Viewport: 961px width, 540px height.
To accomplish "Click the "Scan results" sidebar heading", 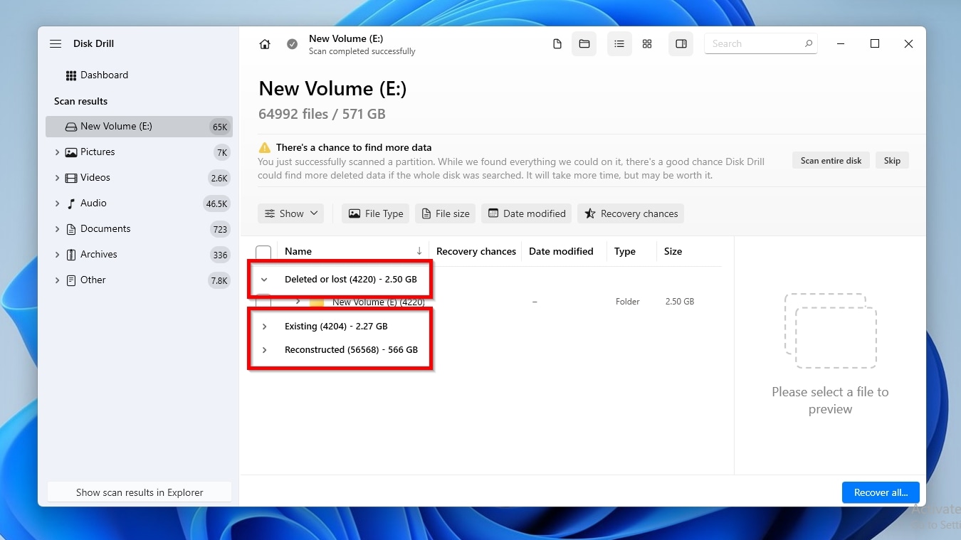I will (81, 101).
